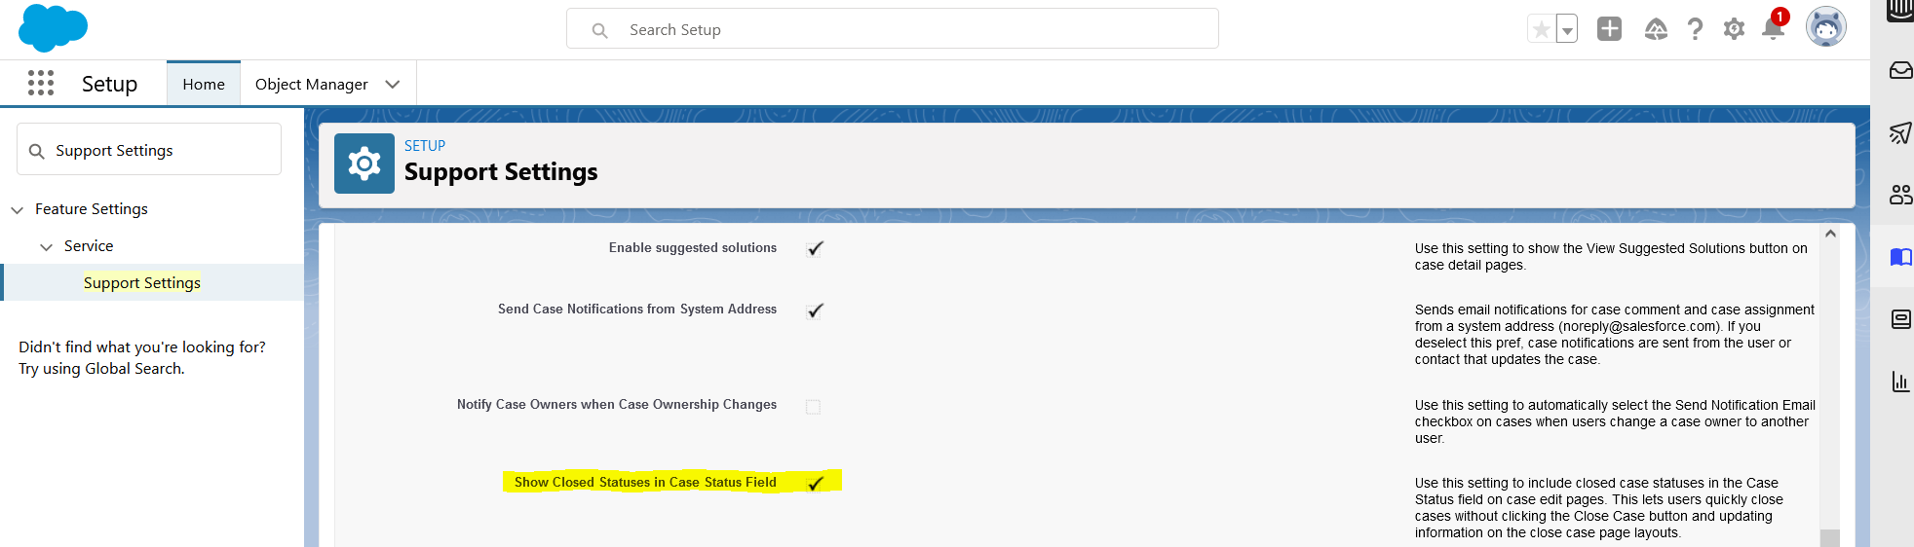The height and width of the screenshot is (547, 1914).
Task: Switch to the Home tab
Action: (x=204, y=85)
